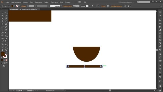Select the Rotate tool
The height and width of the screenshot is (92, 163).
3,30
